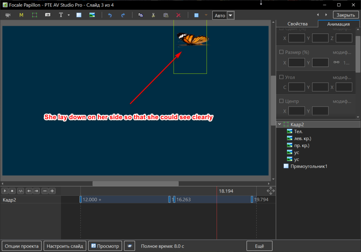361x252 pixels.
Task: Enable the Размер (%) checkbox
Action: (282, 52)
